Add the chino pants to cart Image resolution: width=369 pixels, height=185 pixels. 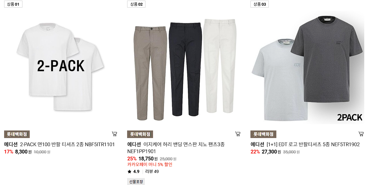click(x=238, y=134)
